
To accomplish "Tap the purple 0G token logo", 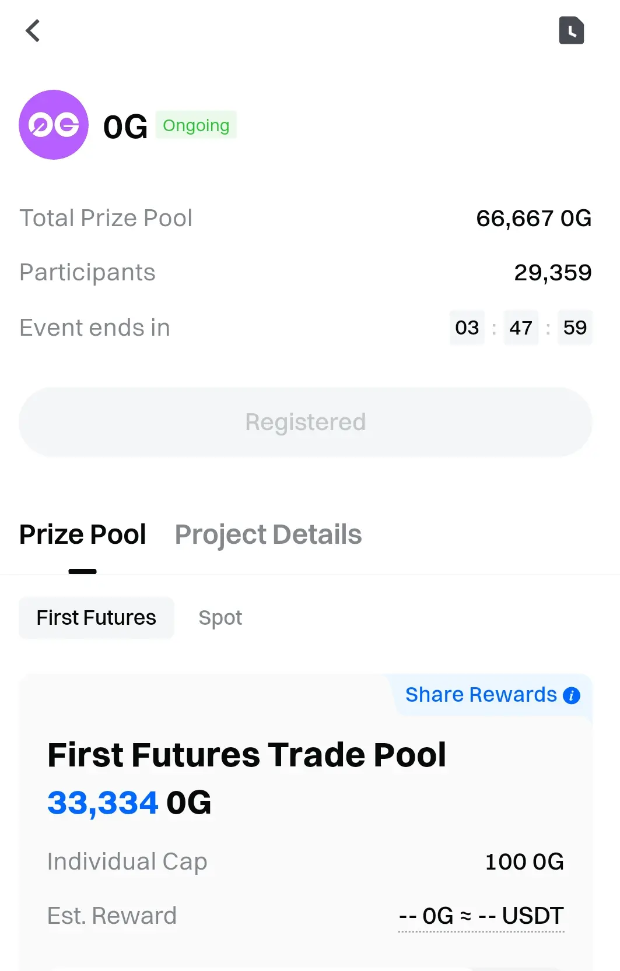I will [x=54, y=125].
